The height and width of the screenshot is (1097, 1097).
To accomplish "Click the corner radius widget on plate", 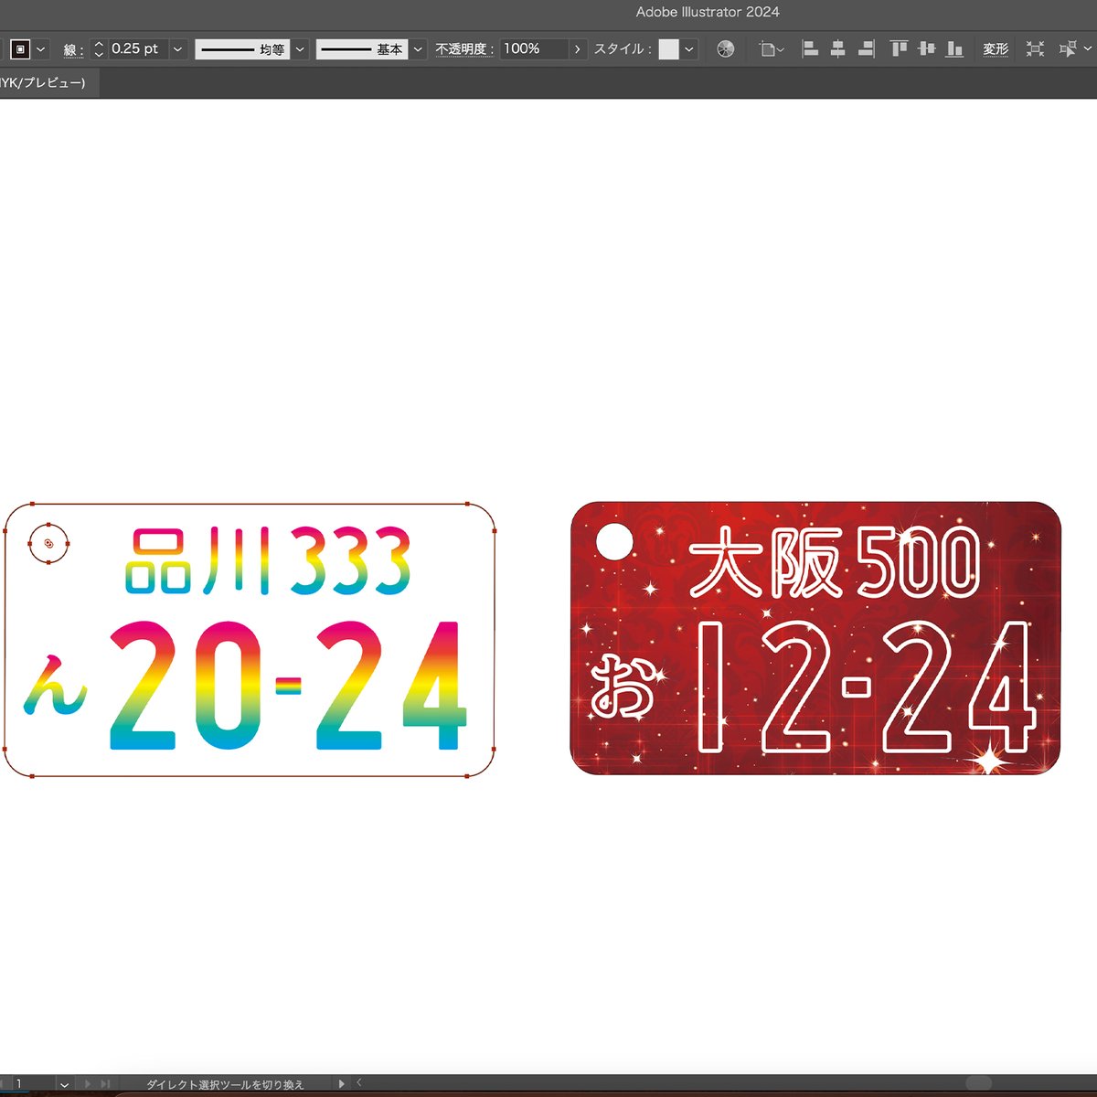I will [x=49, y=544].
